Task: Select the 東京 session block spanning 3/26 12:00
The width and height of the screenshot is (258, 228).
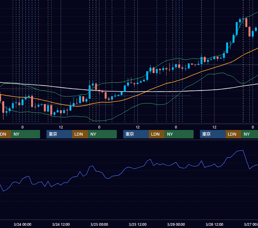Action: [x=213, y=134]
